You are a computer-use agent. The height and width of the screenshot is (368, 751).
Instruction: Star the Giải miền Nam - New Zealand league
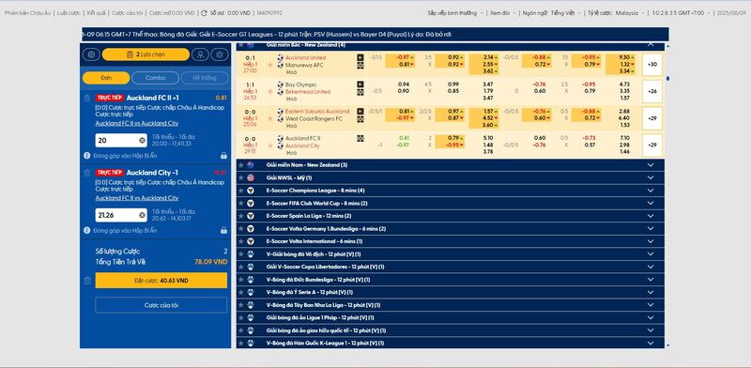pyautogui.click(x=241, y=165)
